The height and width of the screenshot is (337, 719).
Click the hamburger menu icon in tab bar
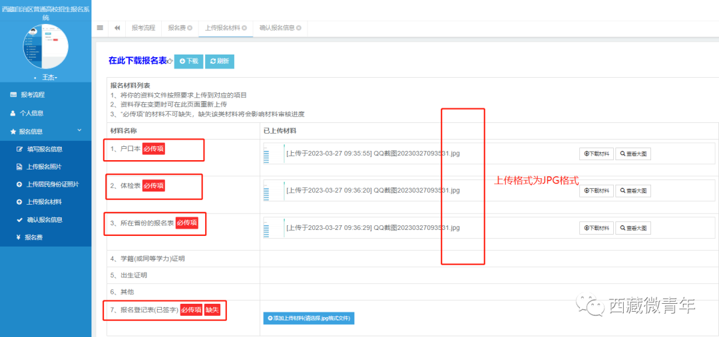click(100, 28)
